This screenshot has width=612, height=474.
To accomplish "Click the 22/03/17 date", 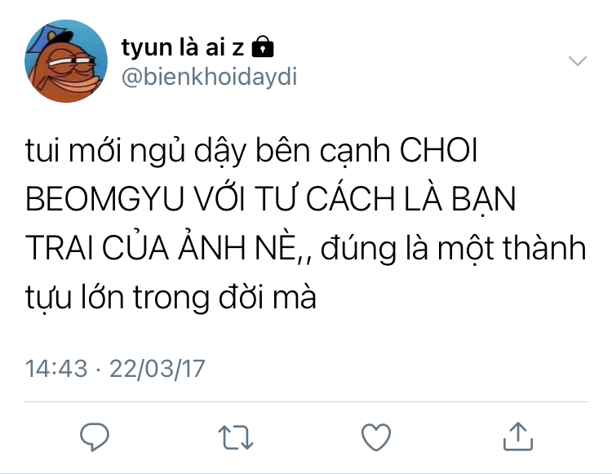I will pyautogui.click(x=157, y=368).
